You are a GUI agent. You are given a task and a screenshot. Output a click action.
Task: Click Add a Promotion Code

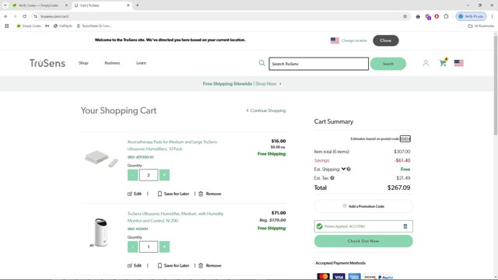tap(363, 206)
